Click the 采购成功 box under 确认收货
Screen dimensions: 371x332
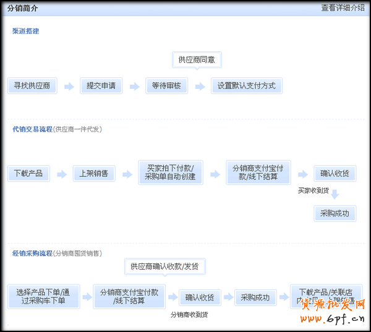[335, 213]
